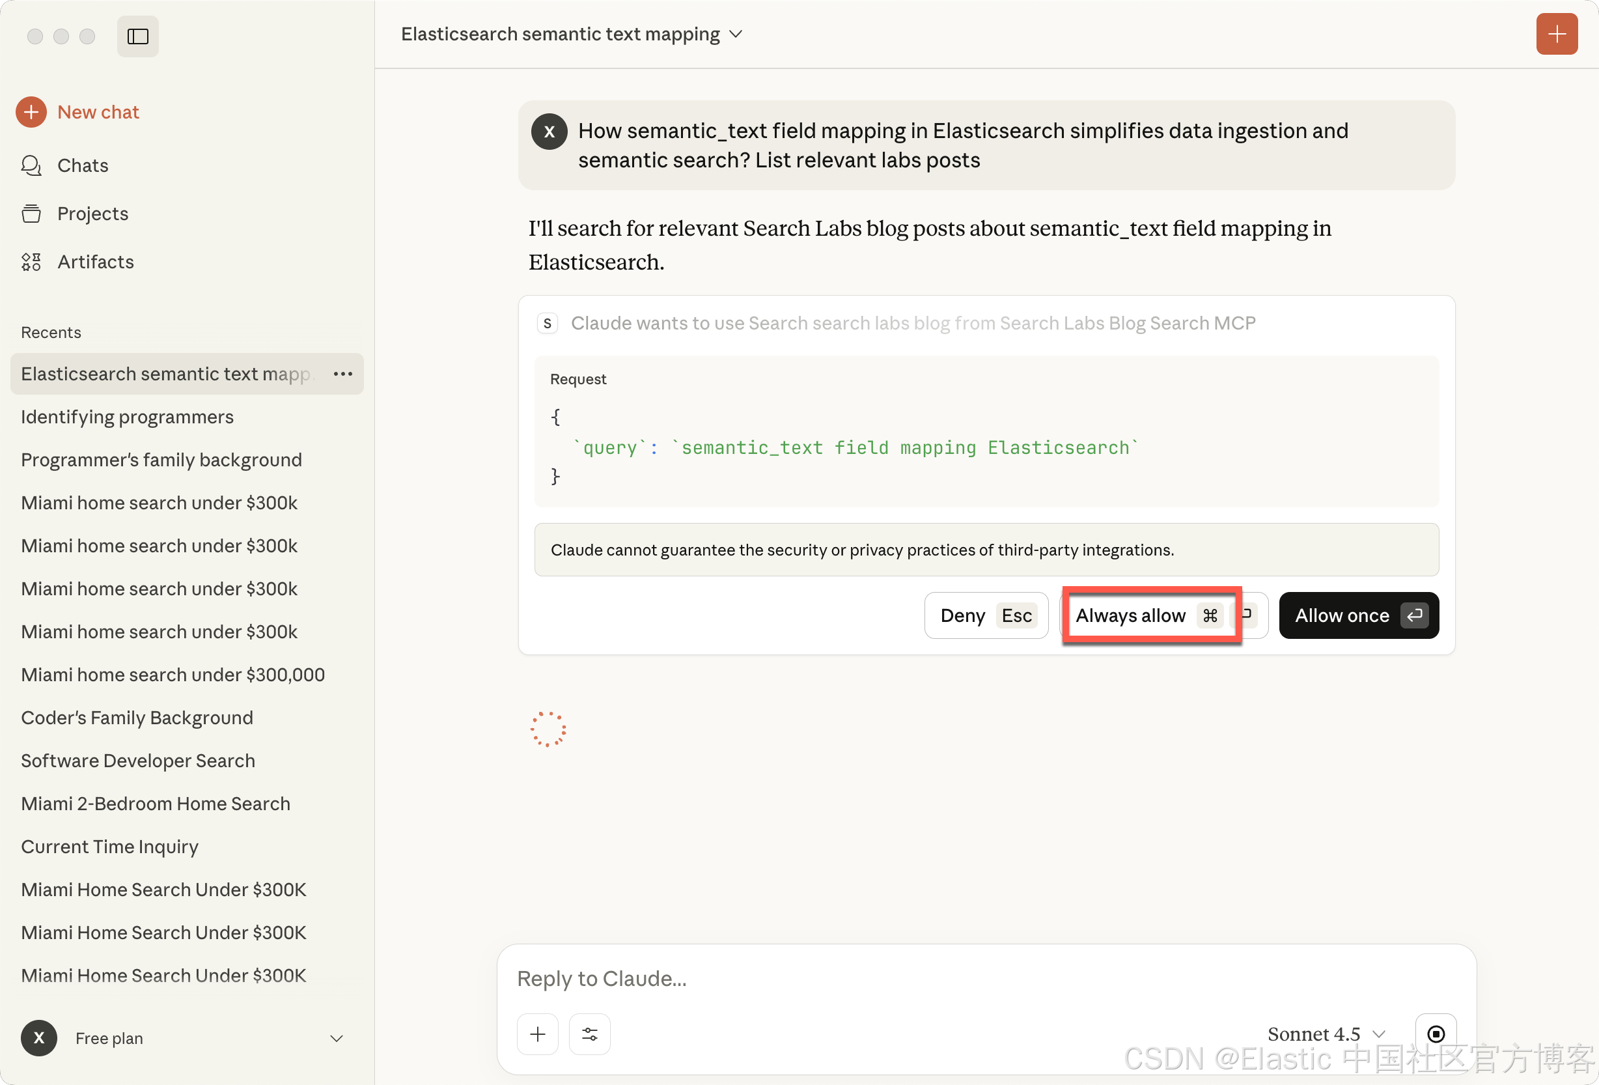Toggle the sidebar panel icon

(137, 36)
